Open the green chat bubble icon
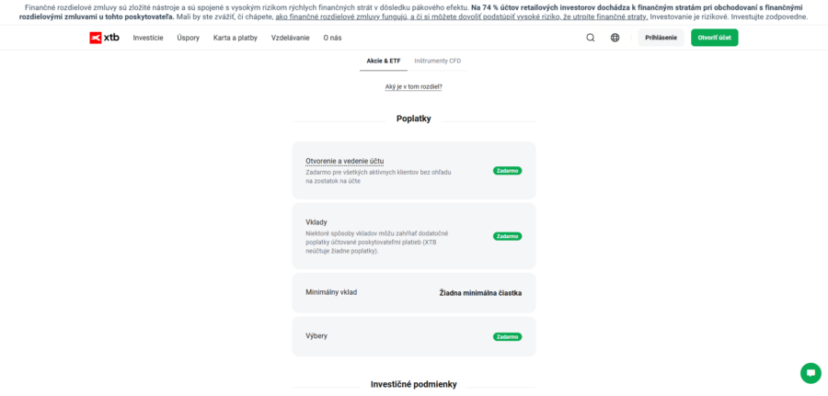This screenshot has width=828, height=396. pos(811,373)
